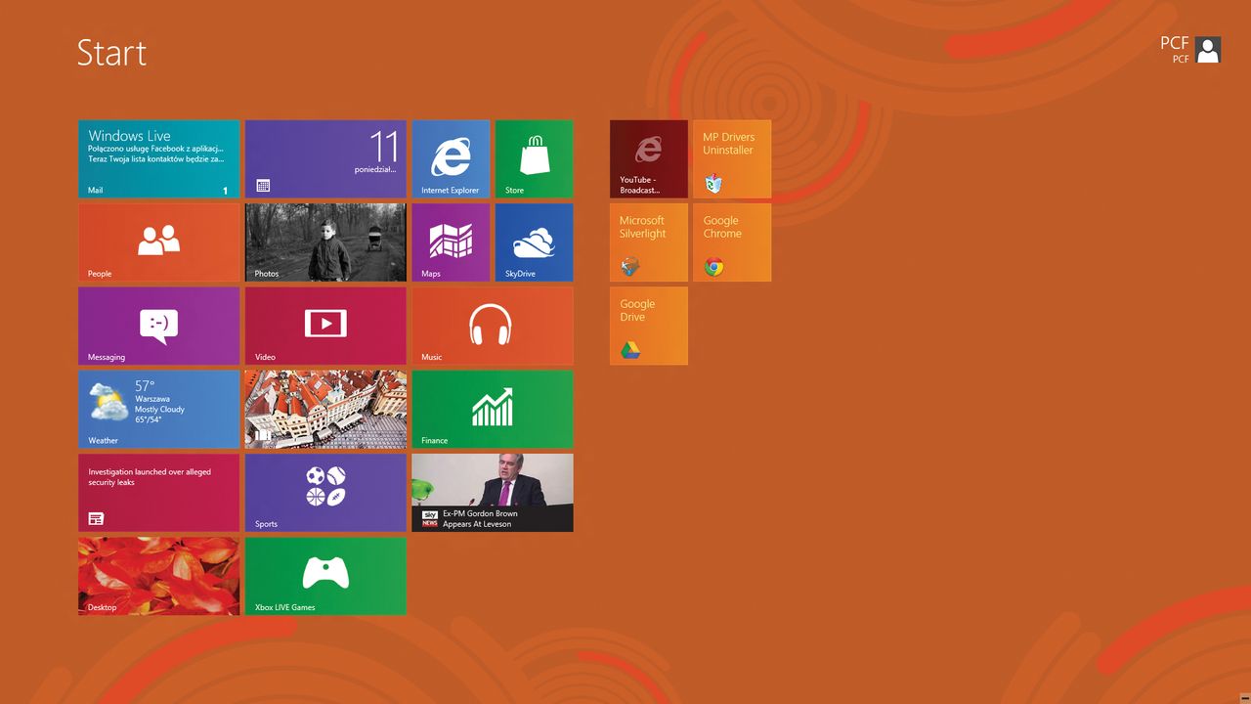
Task: Open the Photos tile
Action: pos(325,242)
